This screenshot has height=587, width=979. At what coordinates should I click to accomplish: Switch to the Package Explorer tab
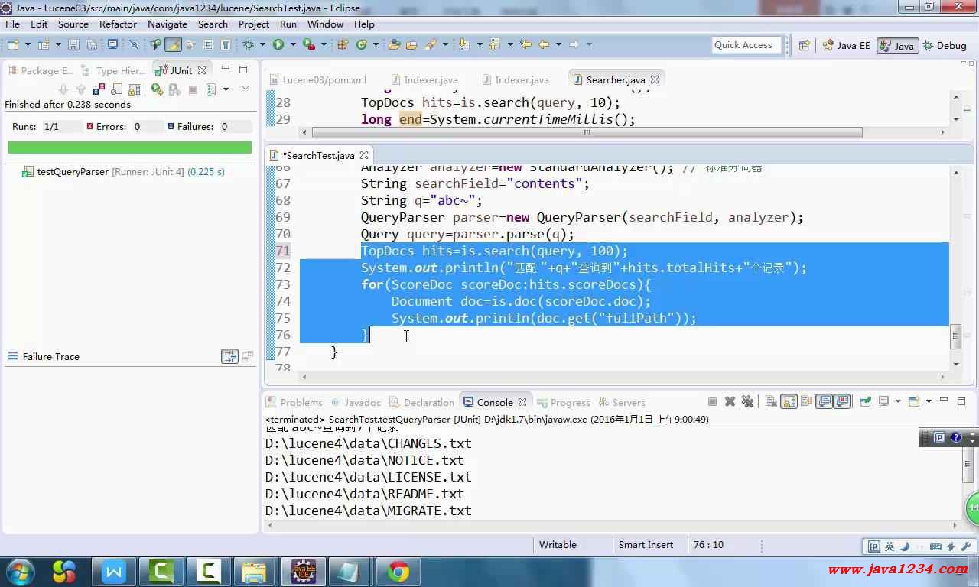41,70
